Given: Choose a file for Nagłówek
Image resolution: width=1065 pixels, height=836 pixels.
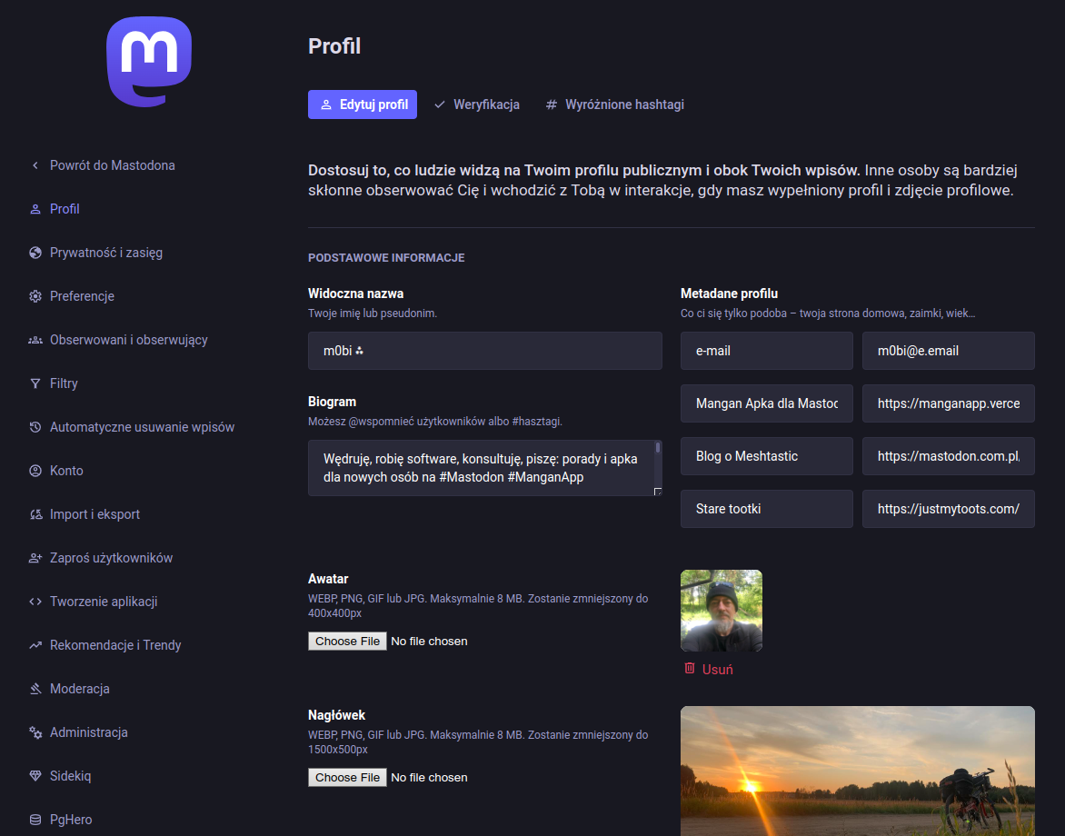Looking at the screenshot, I should 347,778.
